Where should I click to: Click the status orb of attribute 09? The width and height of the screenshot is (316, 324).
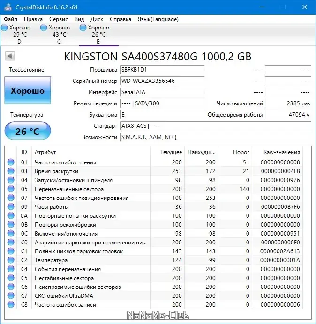pos(11,206)
